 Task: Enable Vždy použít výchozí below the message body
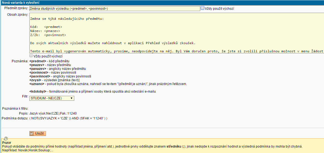pyautogui.click(x=31, y=56)
